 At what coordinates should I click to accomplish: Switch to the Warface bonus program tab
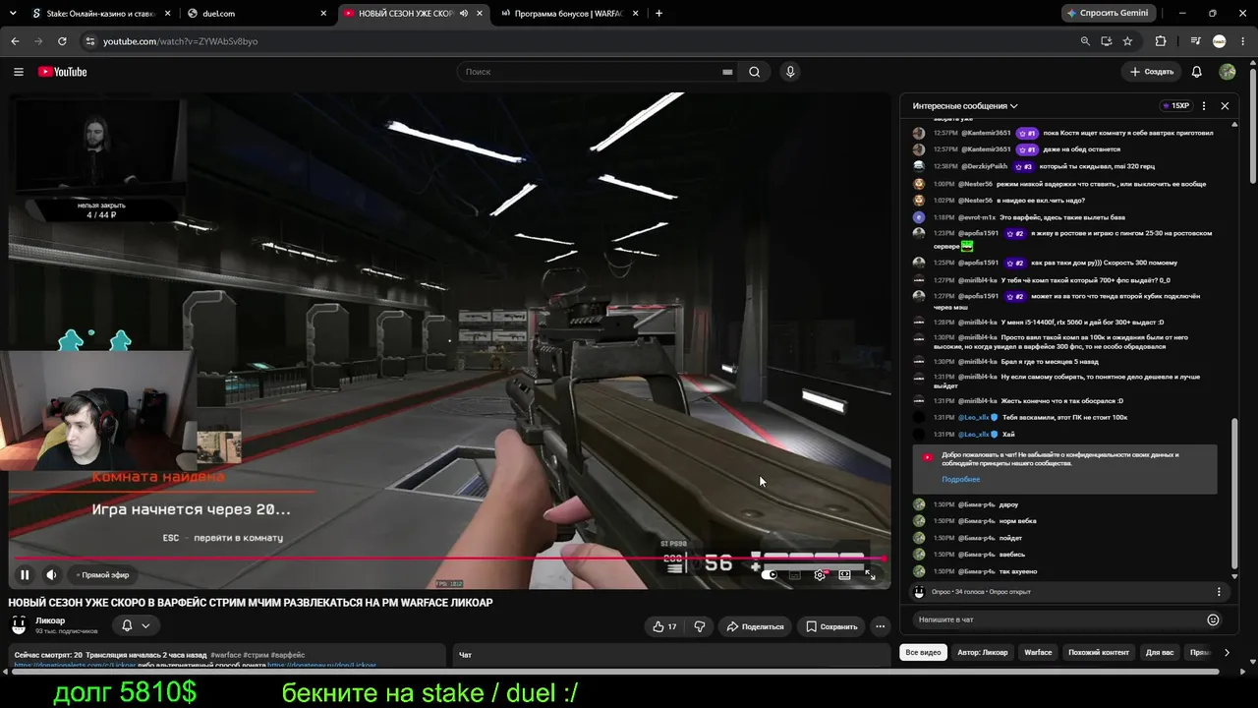(567, 13)
